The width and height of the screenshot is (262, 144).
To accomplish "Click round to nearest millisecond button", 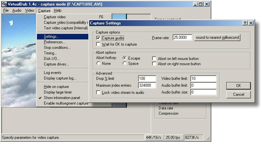I will pos(217,37).
